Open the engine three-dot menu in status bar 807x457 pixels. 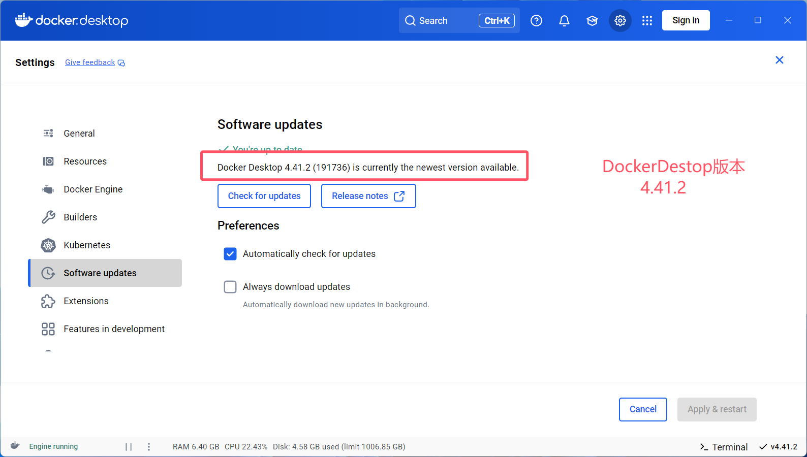pos(149,446)
